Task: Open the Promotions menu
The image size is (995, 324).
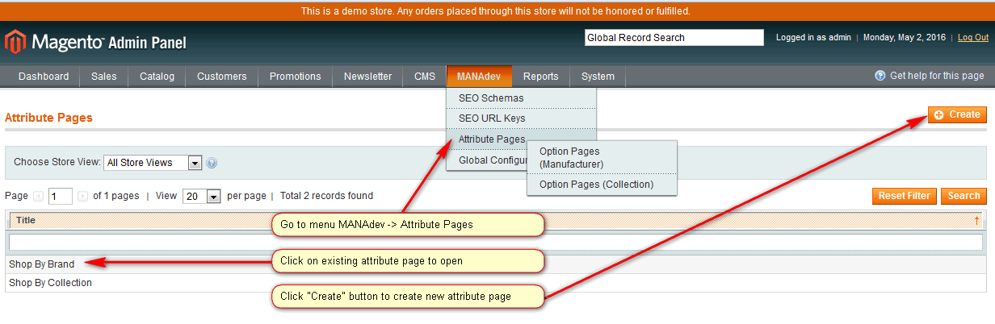Action: [x=295, y=77]
